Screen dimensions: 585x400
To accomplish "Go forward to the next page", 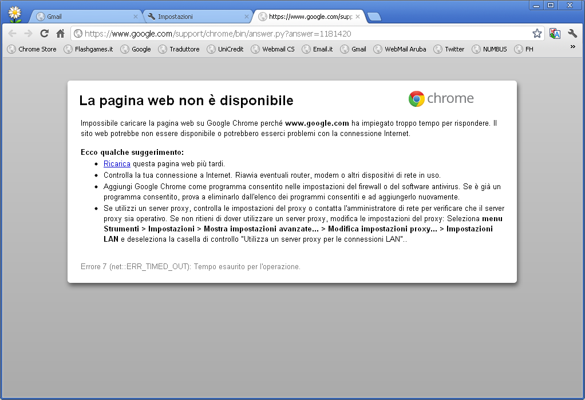I will (29, 34).
